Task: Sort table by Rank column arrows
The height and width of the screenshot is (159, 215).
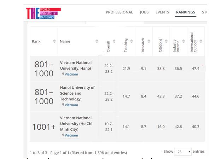Action: pos(54,41)
